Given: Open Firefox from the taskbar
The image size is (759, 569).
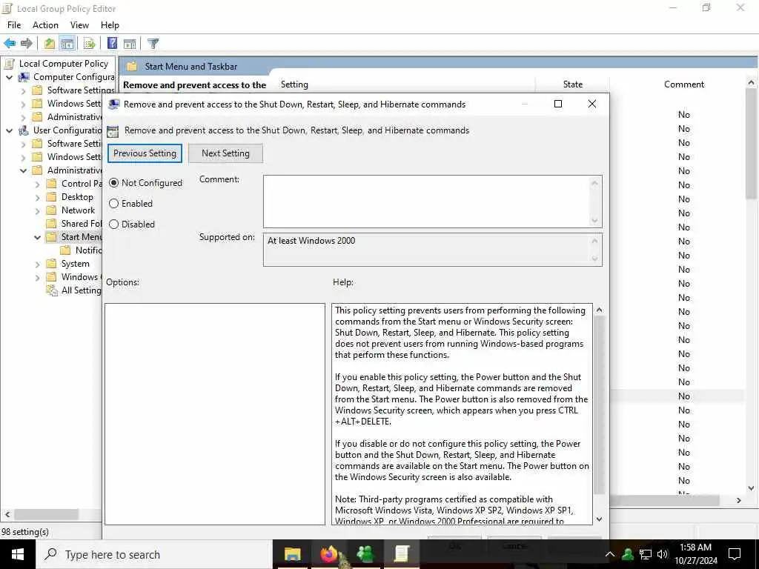Looking at the screenshot, I should coord(329,554).
